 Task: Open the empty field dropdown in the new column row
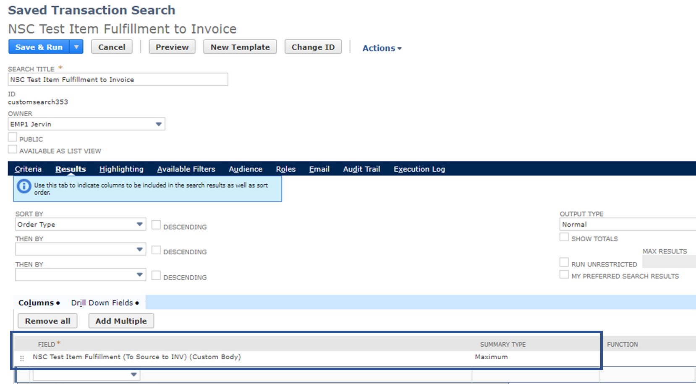pos(86,374)
